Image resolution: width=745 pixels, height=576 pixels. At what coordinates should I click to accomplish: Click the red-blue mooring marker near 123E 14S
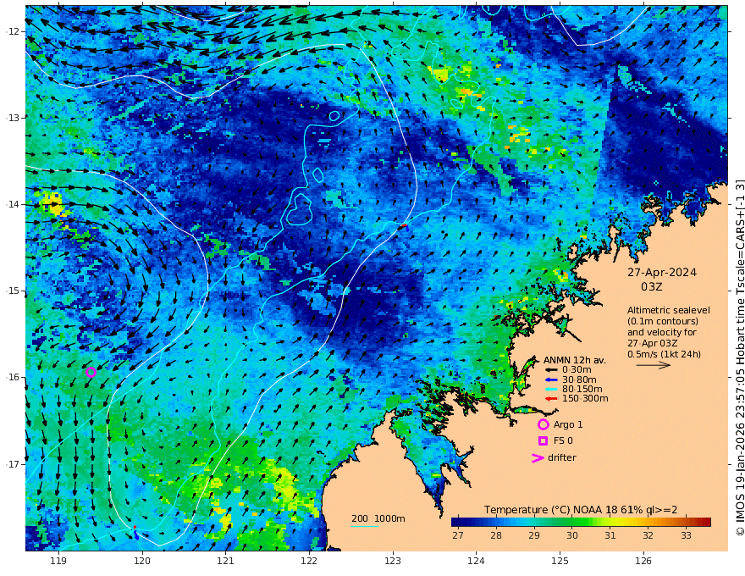[x=405, y=227]
